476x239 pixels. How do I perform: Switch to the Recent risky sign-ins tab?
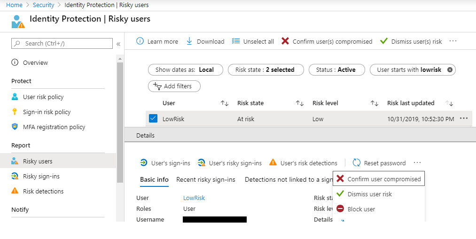click(x=206, y=179)
